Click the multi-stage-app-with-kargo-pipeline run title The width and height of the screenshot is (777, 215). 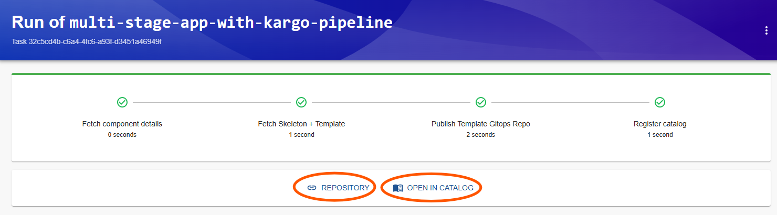pyautogui.click(x=231, y=23)
